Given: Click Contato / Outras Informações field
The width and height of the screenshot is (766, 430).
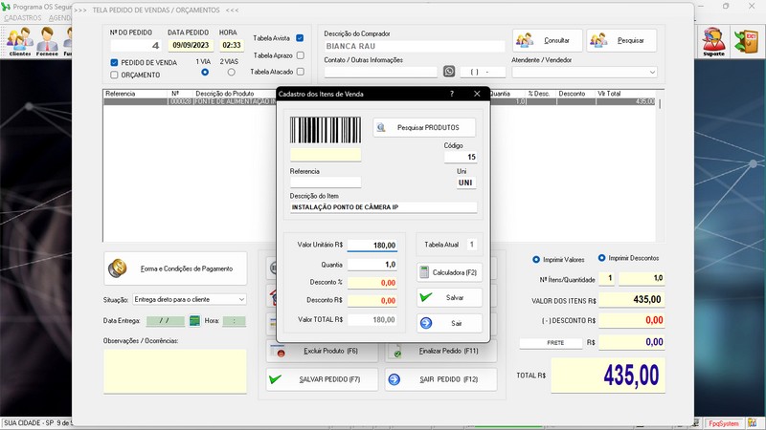Looking at the screenshot, I should [x=380, y=72].
